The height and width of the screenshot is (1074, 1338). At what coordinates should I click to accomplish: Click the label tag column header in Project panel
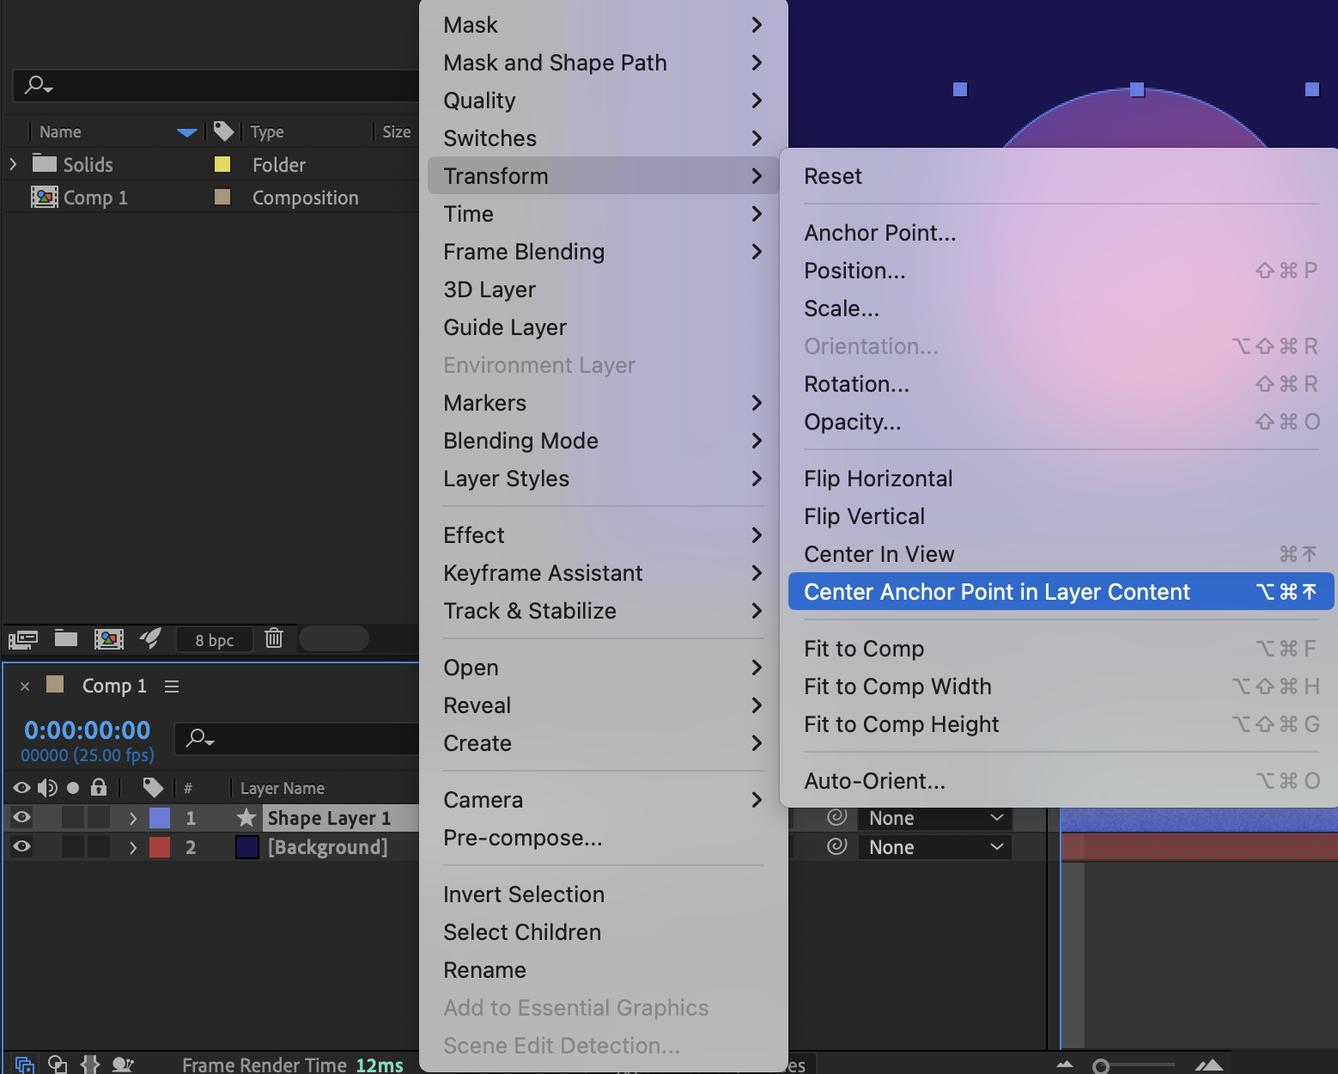pos(223,131)
